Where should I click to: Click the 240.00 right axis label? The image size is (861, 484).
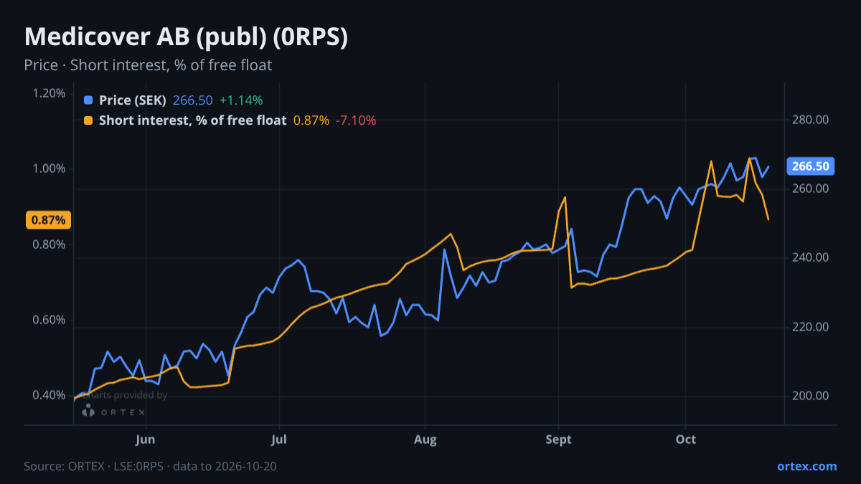click(811, 257)
